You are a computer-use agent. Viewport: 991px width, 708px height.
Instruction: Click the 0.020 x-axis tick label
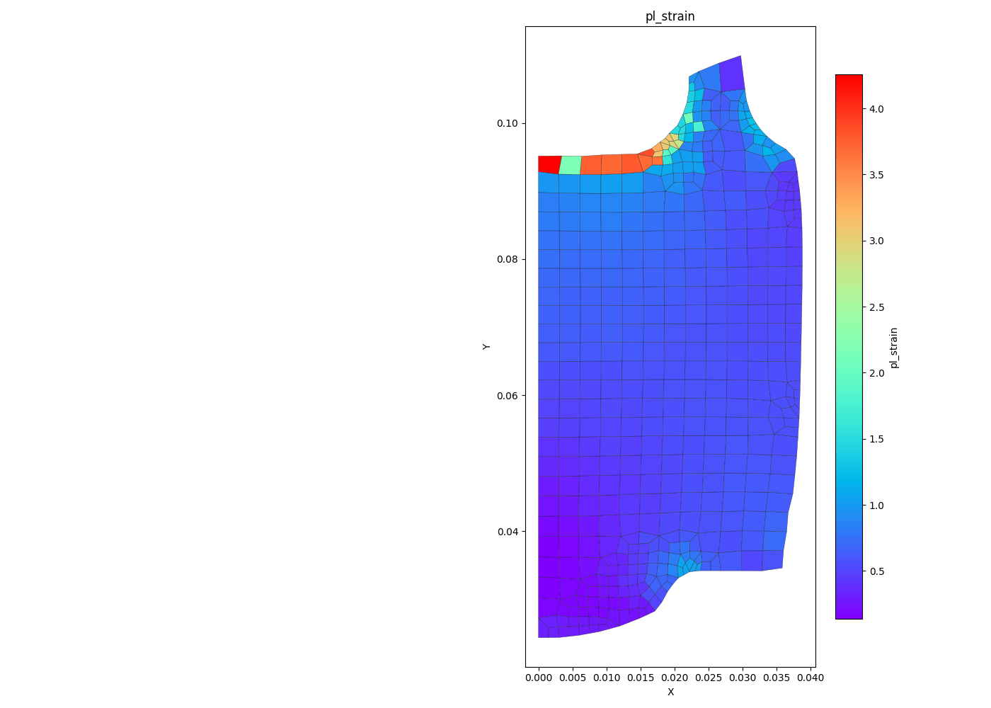[x=675, y=678]
